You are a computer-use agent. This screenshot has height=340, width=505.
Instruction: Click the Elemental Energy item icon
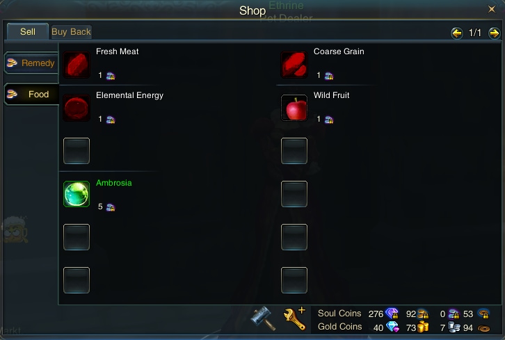pos(77,108)
